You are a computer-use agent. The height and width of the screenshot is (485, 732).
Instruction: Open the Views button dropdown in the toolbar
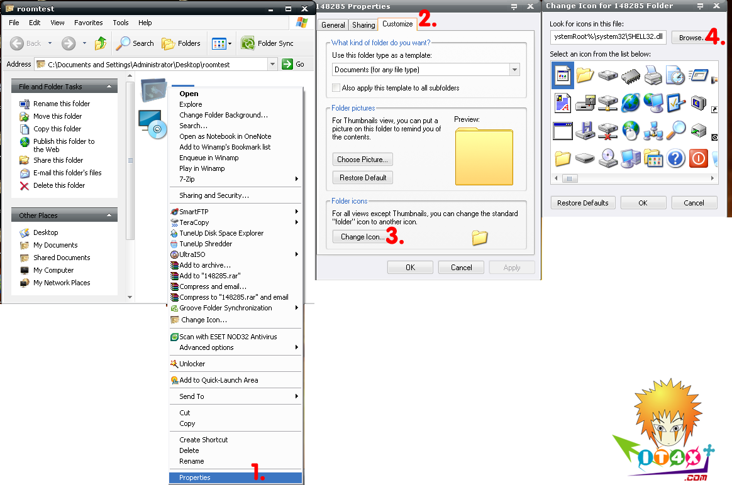point(230,43)
